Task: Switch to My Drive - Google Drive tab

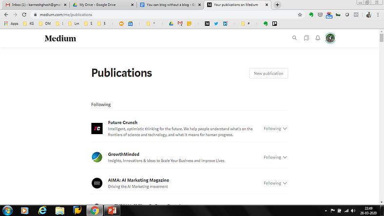Action: 103,5
